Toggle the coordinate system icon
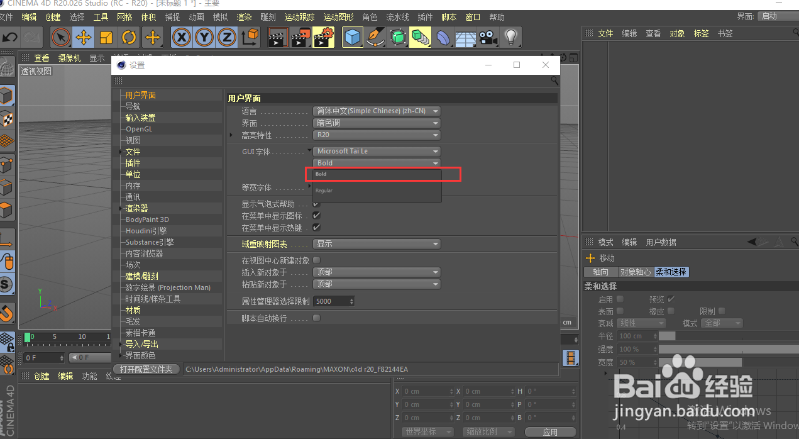Viewport: 799px width, 439px height. [250, 38]
